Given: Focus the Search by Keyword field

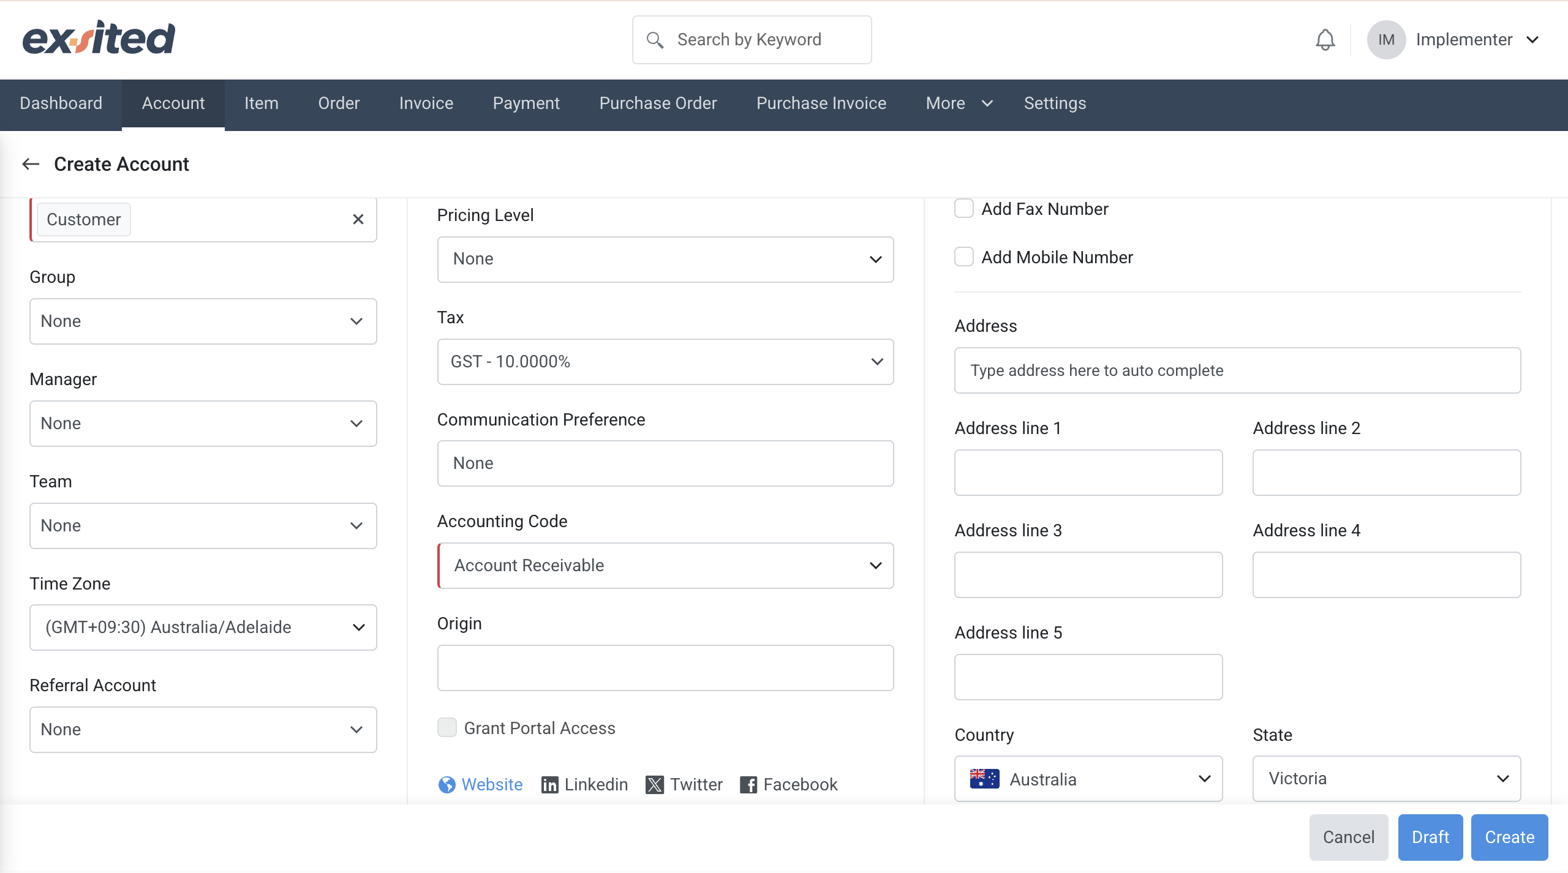Looking at the screenshot, I should coord(752,40).
